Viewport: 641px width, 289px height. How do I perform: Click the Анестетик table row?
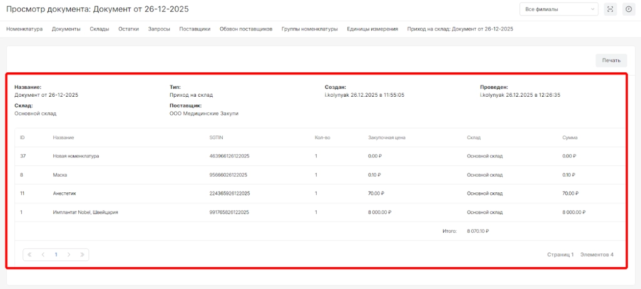pyautogui.click(x=65, y=193)
